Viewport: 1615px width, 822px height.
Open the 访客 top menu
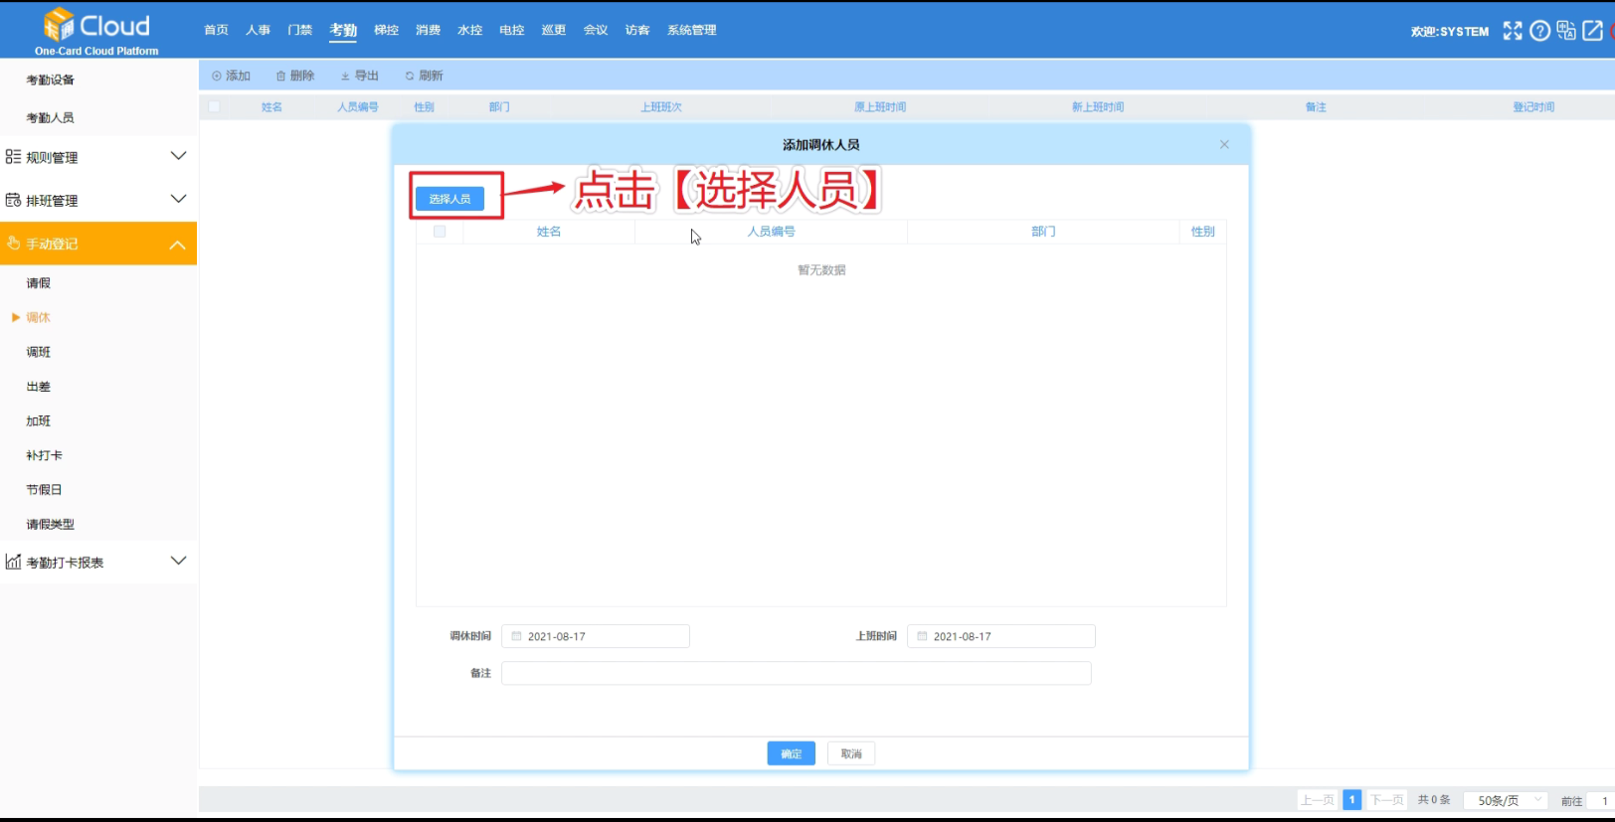pyautogui.click(x=636, y=30)
